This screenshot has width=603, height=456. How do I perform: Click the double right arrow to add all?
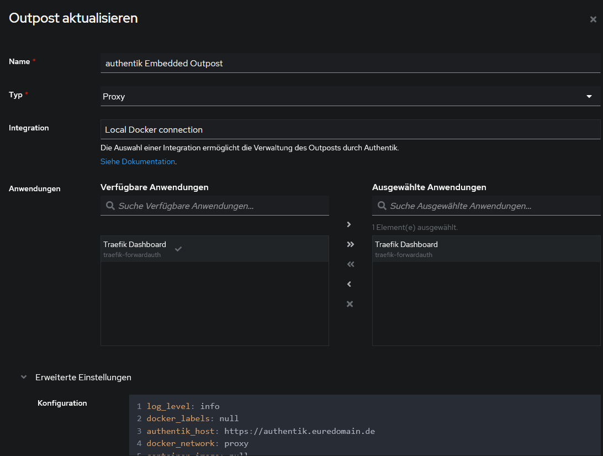(350, 244)
